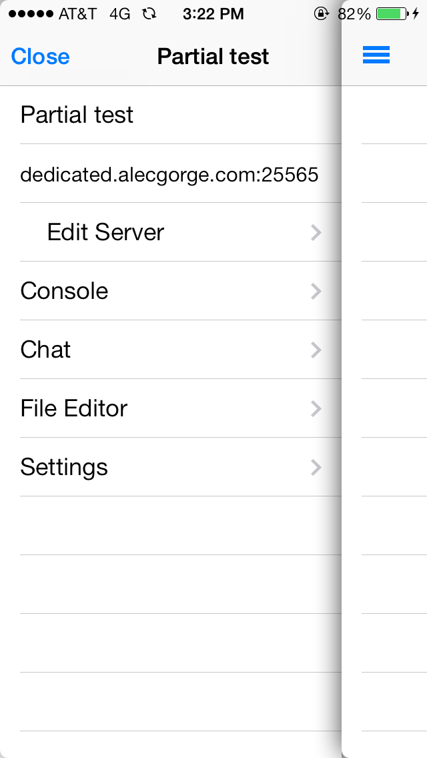Screen dimensions: 427x758
Task: Click the chevron beside File Editor
Action: coord(316,408)
